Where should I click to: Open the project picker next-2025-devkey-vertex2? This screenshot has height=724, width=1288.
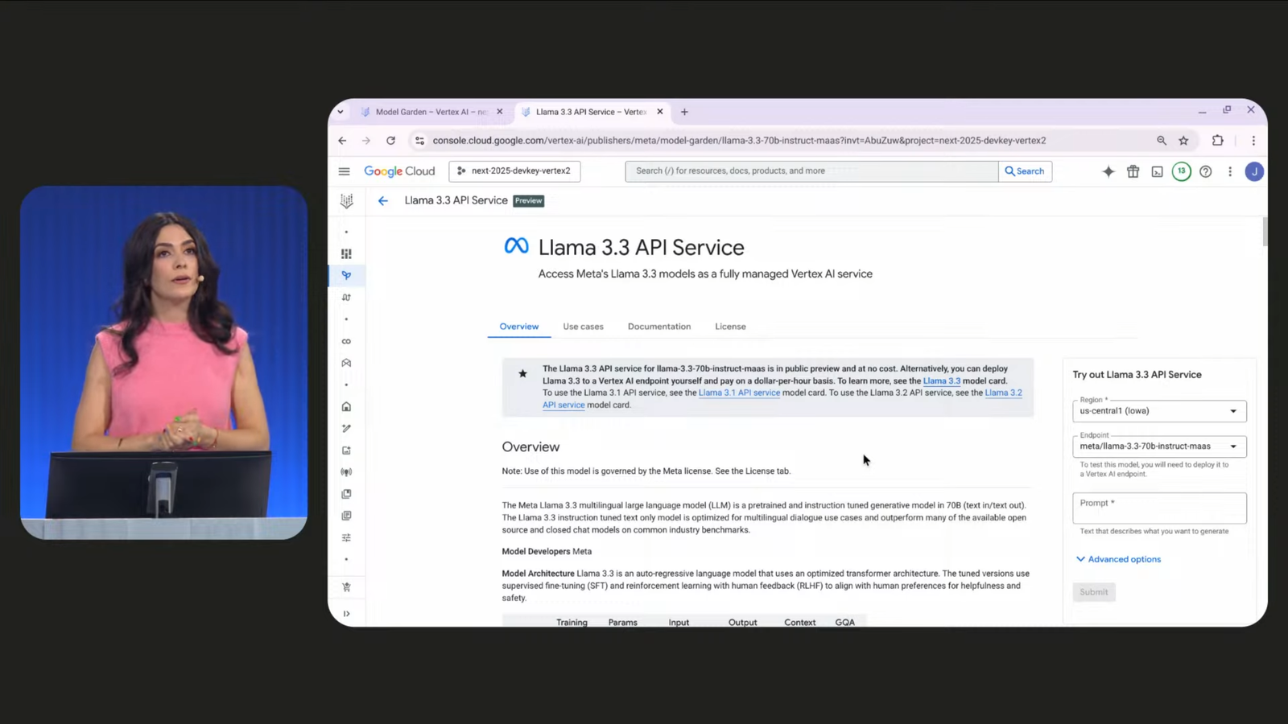pos(514,171)
